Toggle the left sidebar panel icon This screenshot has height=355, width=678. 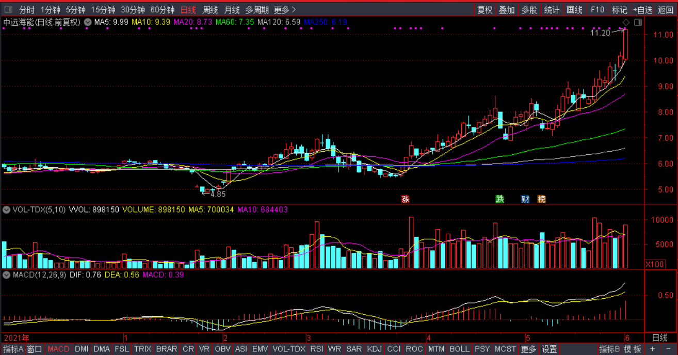point(8,10)
